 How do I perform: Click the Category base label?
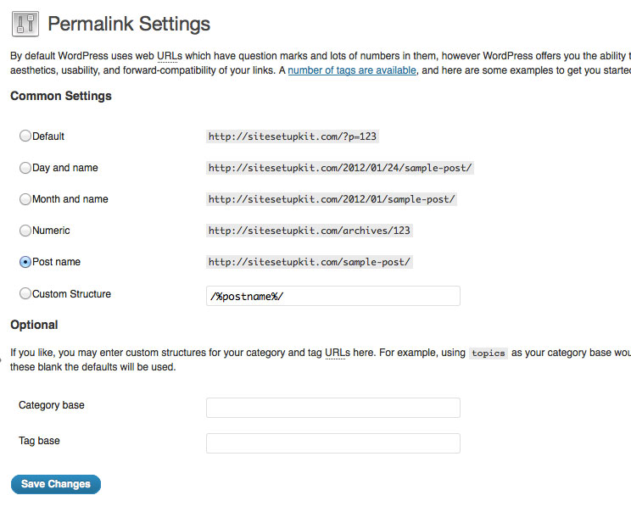(x=52, y=405)
